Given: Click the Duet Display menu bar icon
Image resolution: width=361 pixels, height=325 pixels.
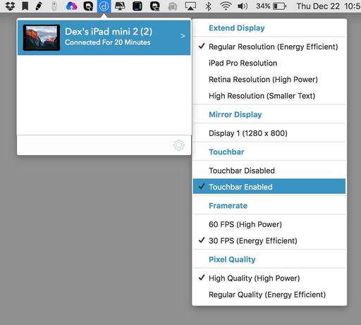Looking at the screenshot, I should [104, 6].
